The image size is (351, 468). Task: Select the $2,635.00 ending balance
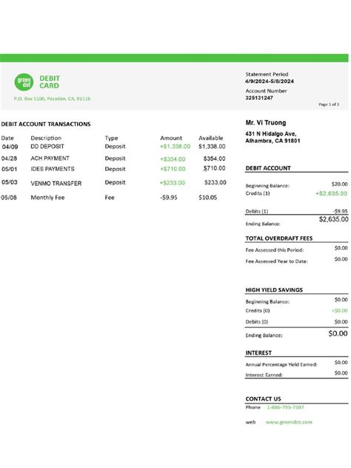pyautogui.click(x=334, y=219)
